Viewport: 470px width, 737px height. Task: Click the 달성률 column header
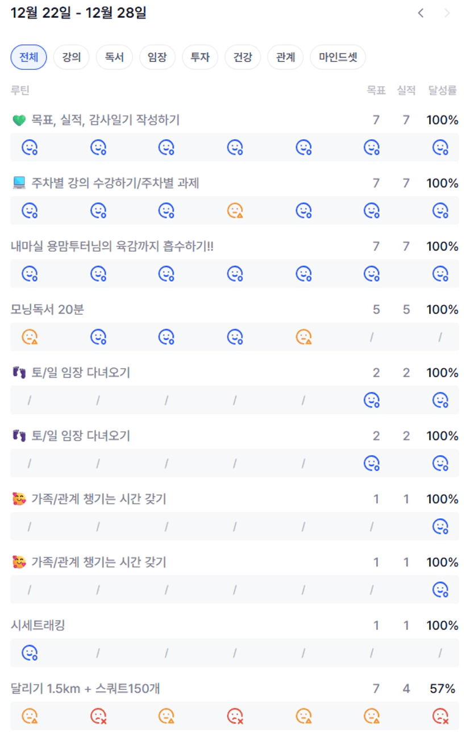tap(442, 90)
